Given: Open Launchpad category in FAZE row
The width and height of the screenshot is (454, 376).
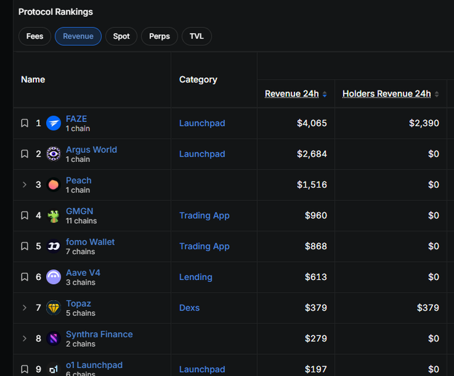Looking at the screenshot, I should [202, 123].
